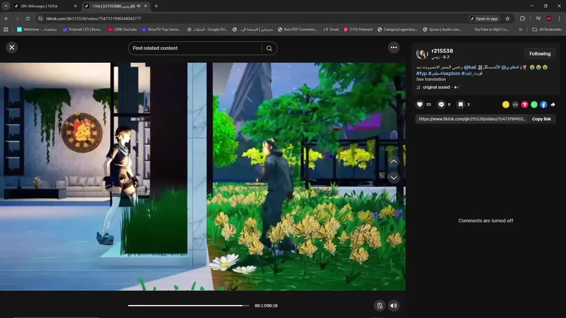Click the r215538 profile avatar

tap(422, 54)
